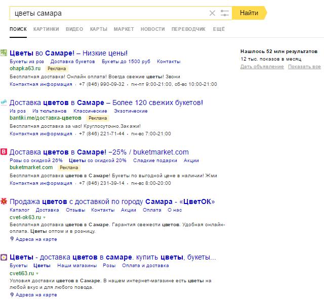Image resolution: width=324 pixels, height=305 pixels.
Task: Open 'Оплата' sitelink of ЦветОК
Action: click(x=152, y=210)
